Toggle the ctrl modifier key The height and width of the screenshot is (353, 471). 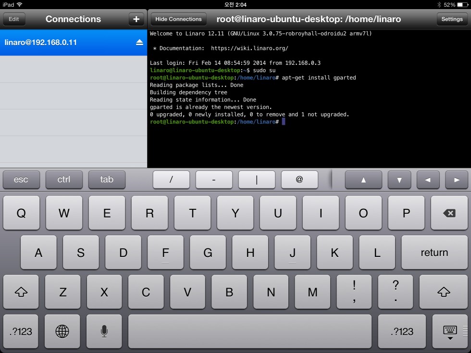click(64, 180)
